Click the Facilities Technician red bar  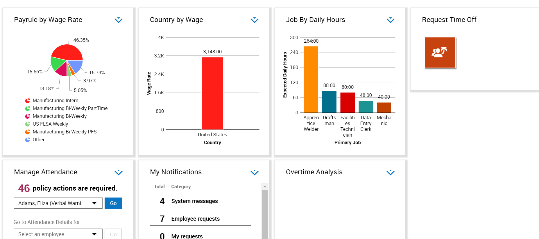click(348, 103)
